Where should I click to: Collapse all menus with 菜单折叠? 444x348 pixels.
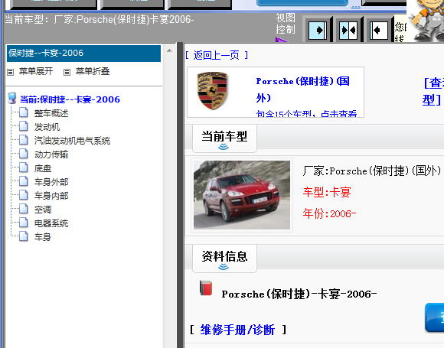click(87, 71)
